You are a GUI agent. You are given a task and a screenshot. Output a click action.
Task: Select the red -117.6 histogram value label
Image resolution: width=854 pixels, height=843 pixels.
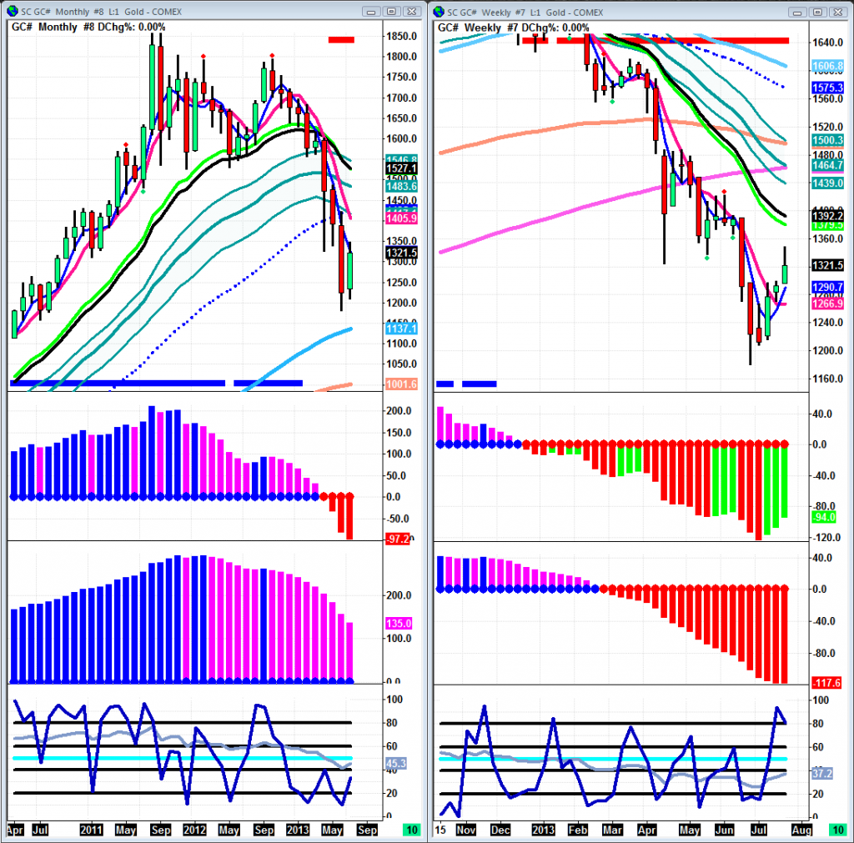tap(826, 684)
